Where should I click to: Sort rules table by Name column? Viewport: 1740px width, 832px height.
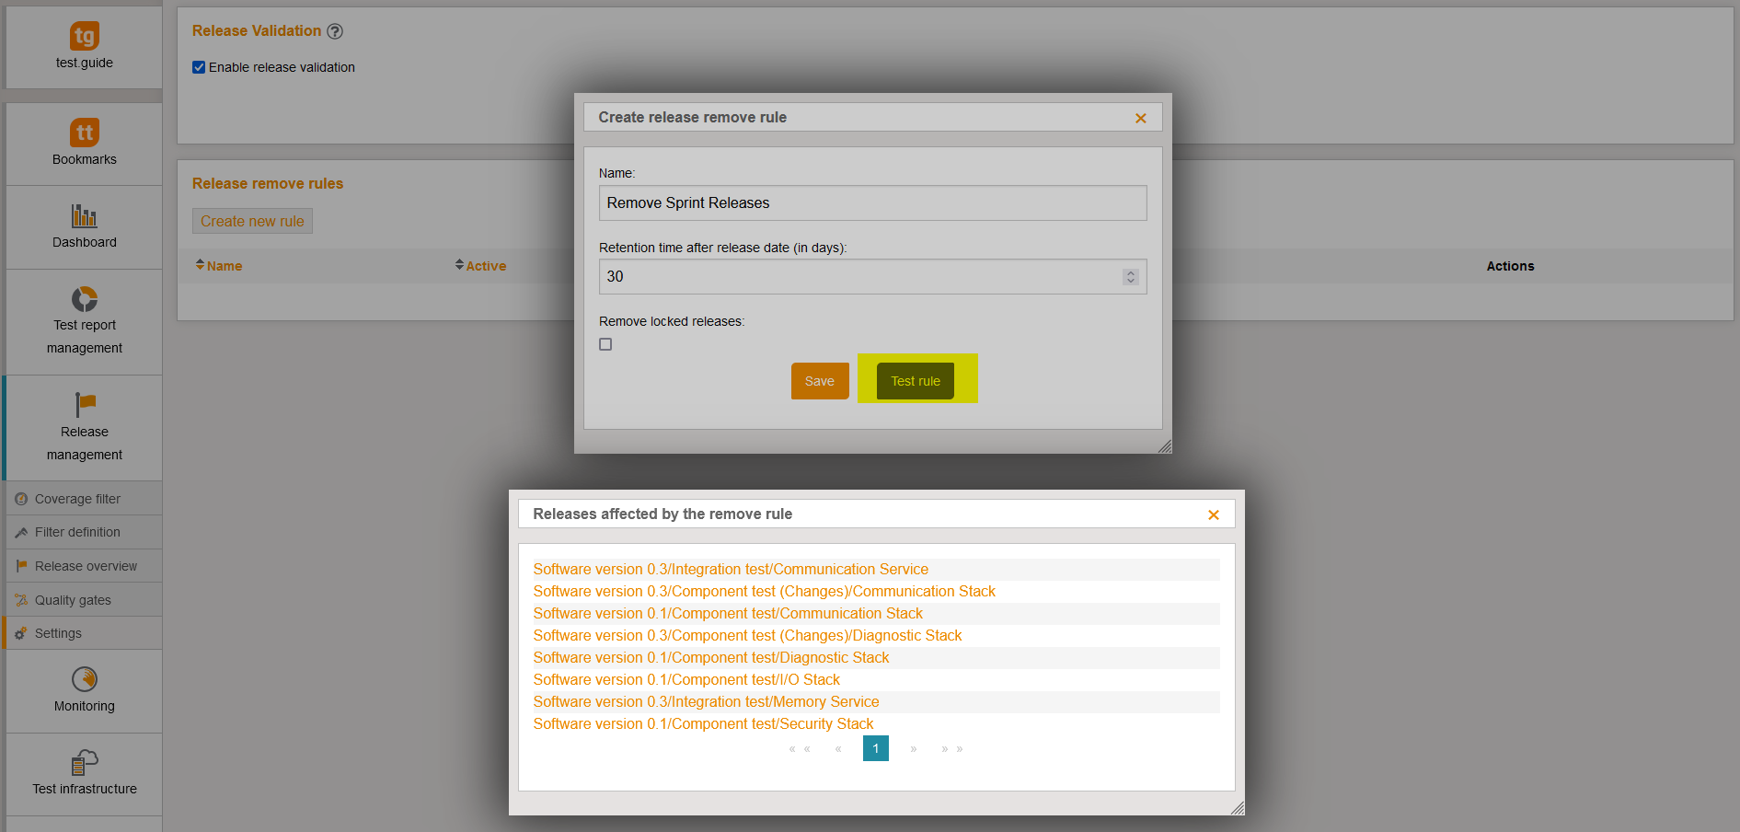click(219, 266)
